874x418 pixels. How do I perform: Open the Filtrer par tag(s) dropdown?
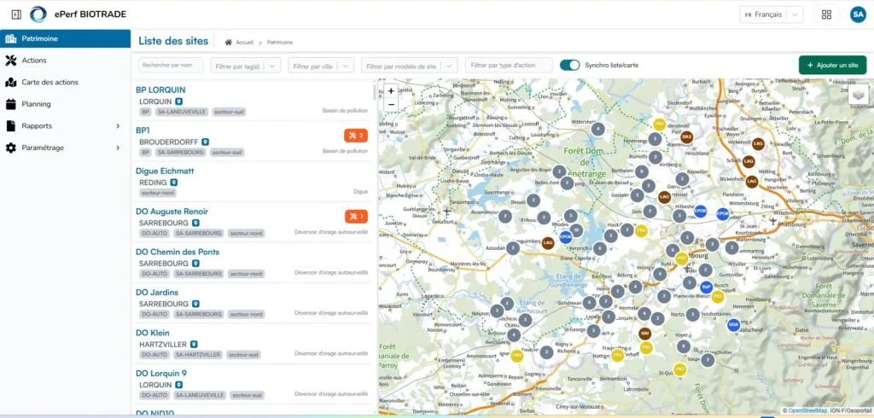[245, 66]
